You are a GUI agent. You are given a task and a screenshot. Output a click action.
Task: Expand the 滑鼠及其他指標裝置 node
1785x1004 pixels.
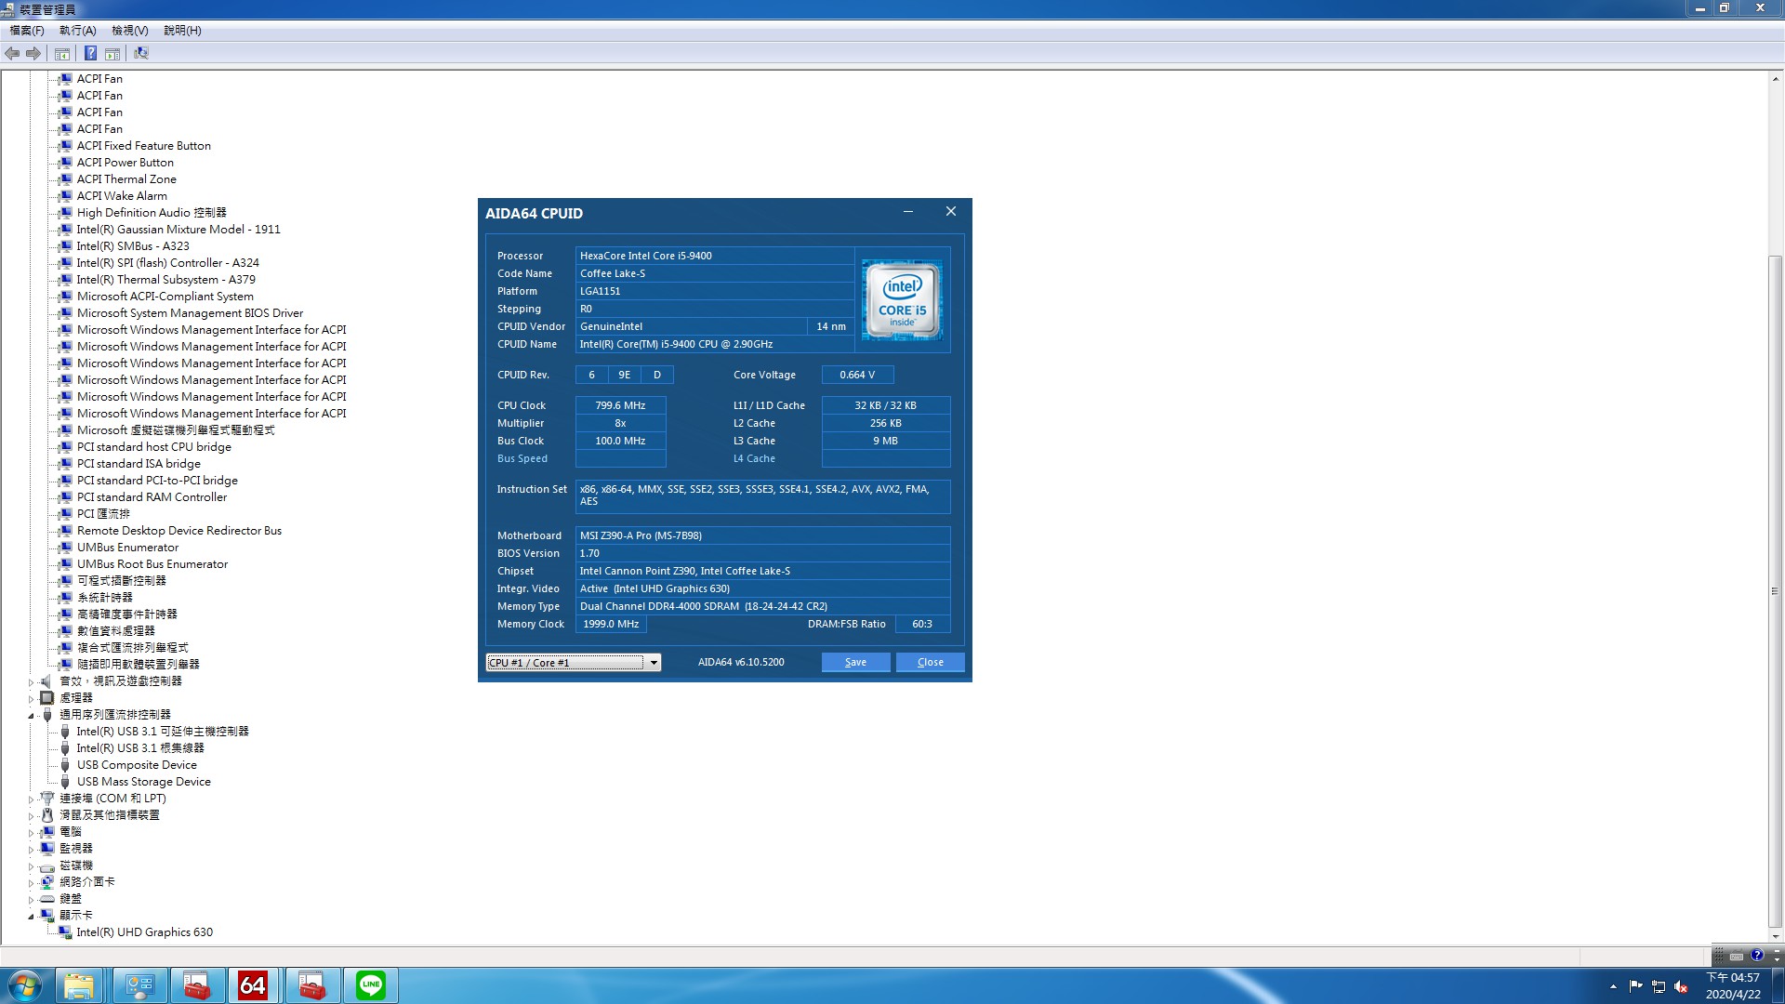pos(31,816)
